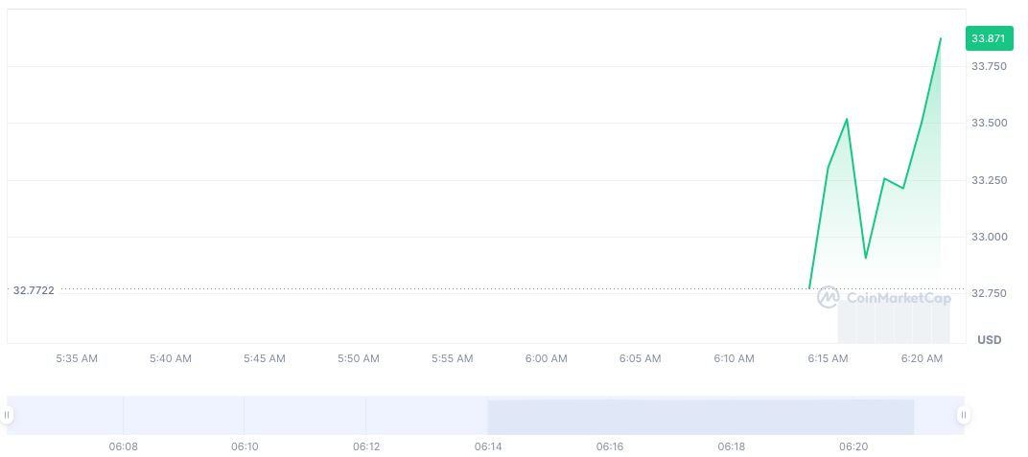
Task: Click the highlighted selection in the range navigator
Action: (700, 416)
